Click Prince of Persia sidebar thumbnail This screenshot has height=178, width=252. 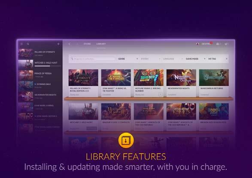point(26,75)
